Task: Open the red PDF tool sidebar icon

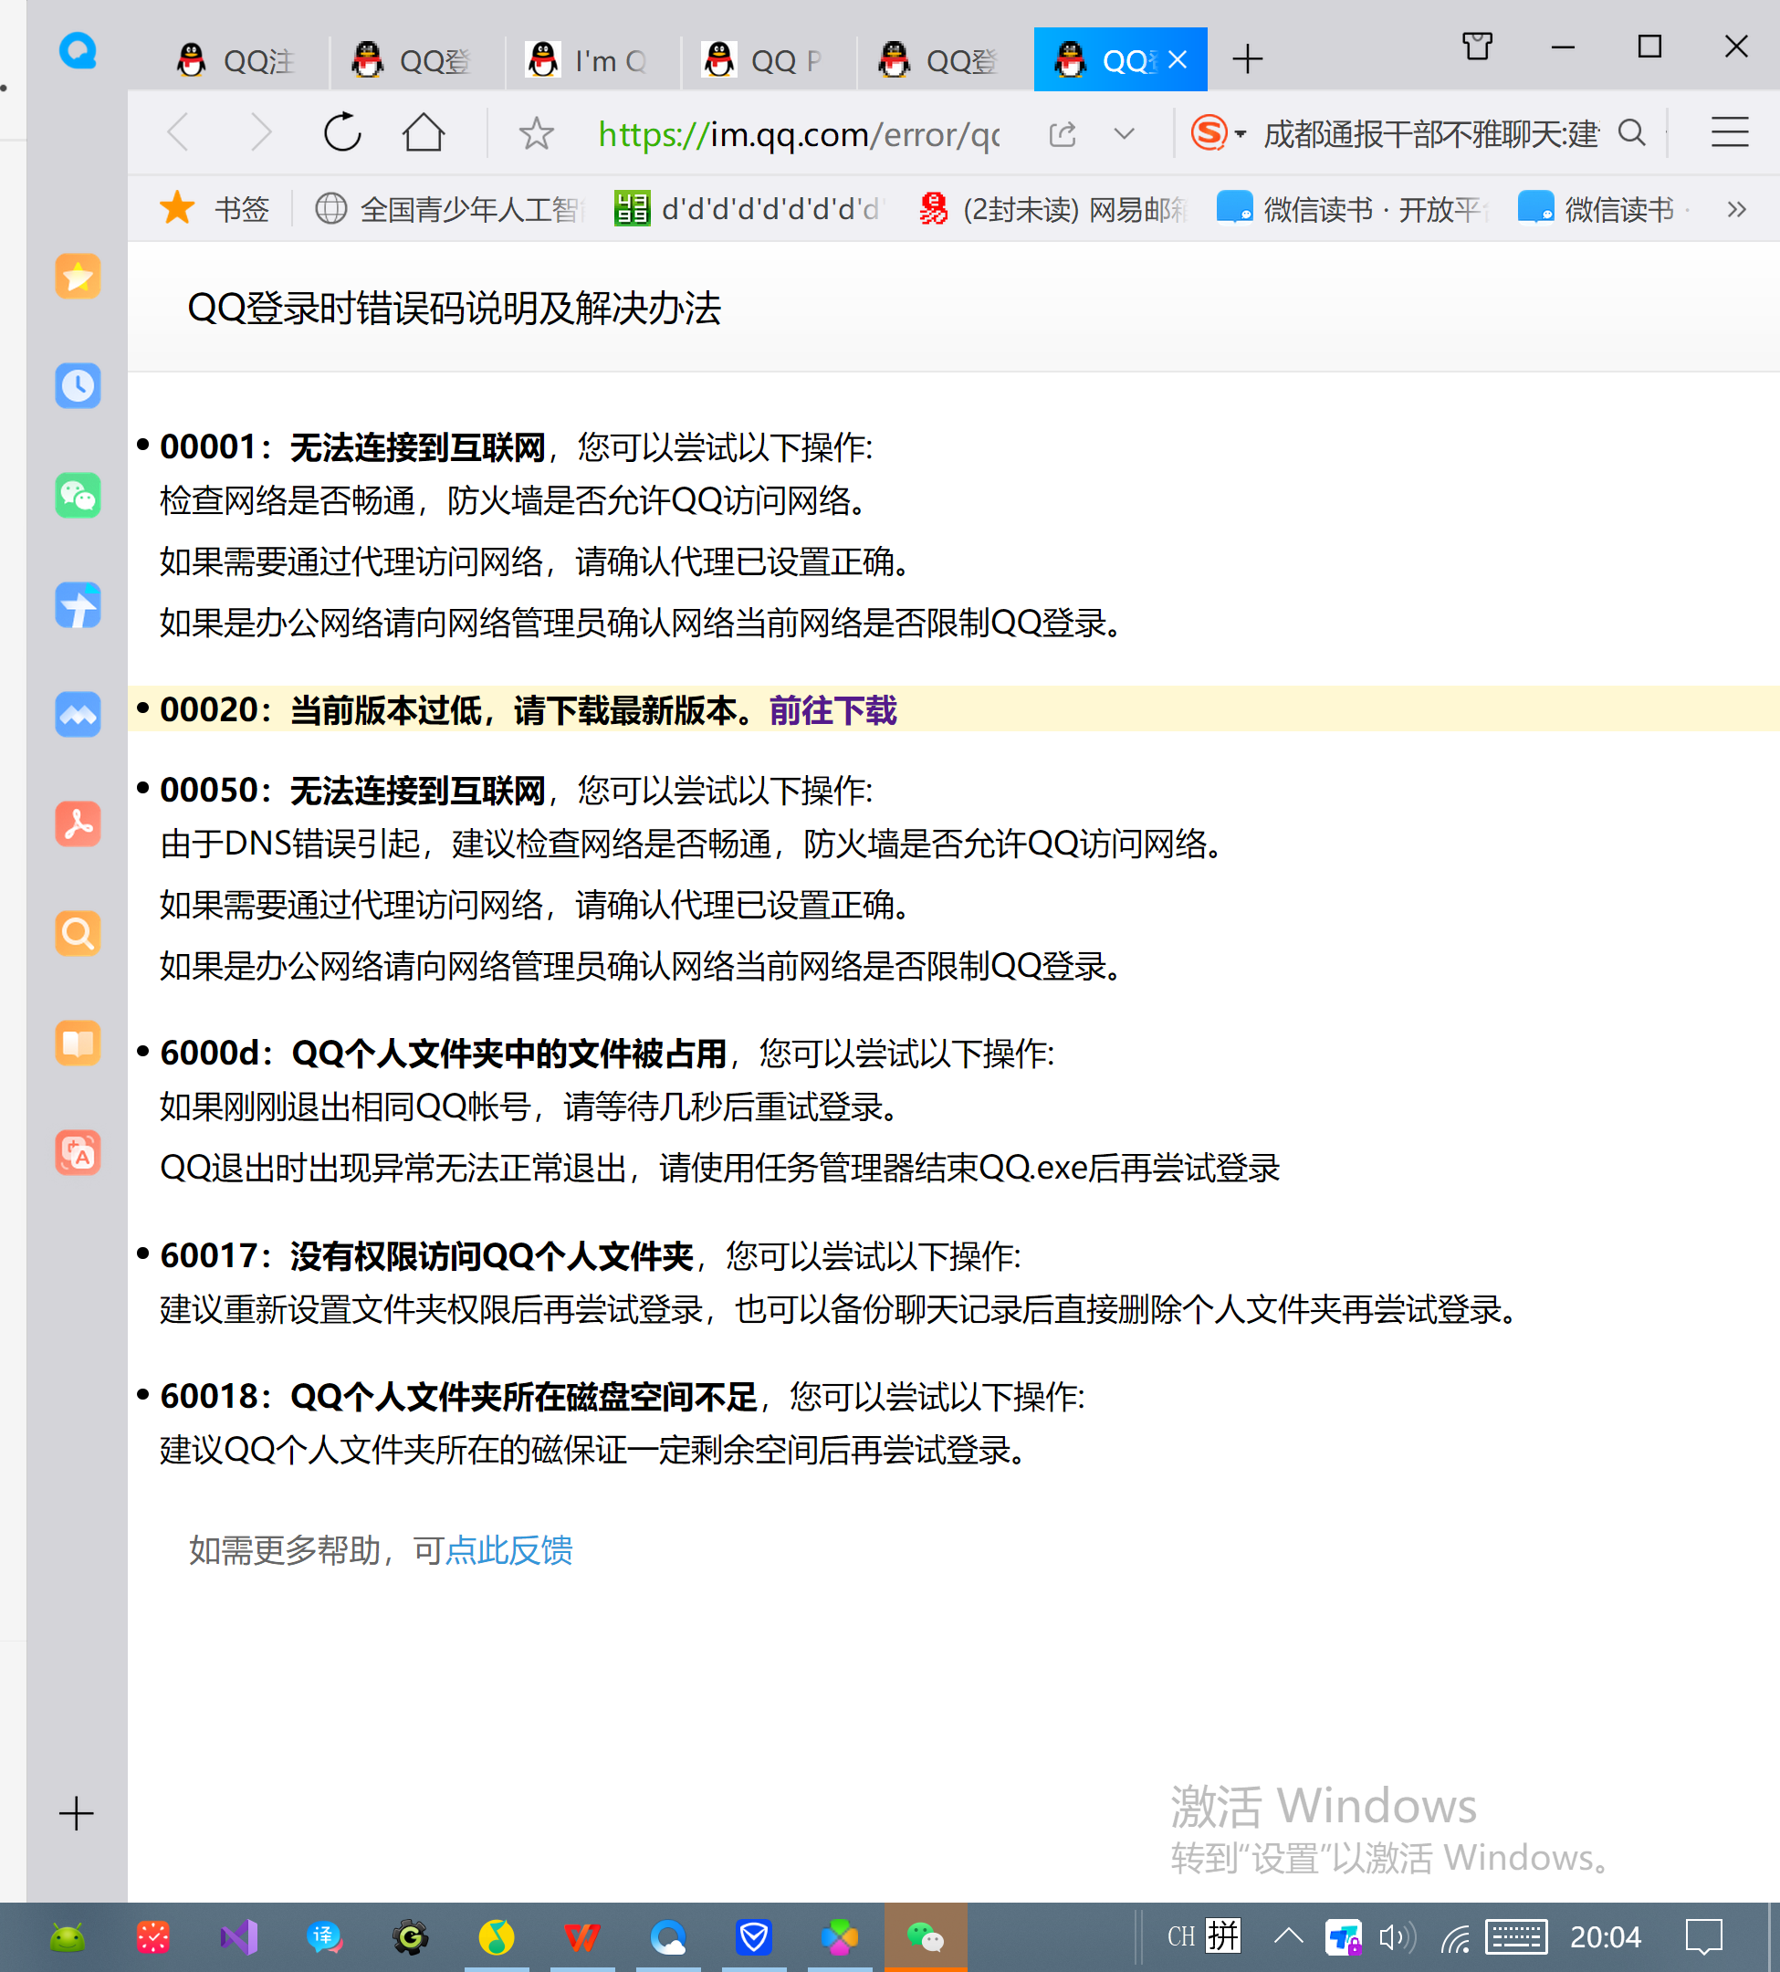Action: 78,824
